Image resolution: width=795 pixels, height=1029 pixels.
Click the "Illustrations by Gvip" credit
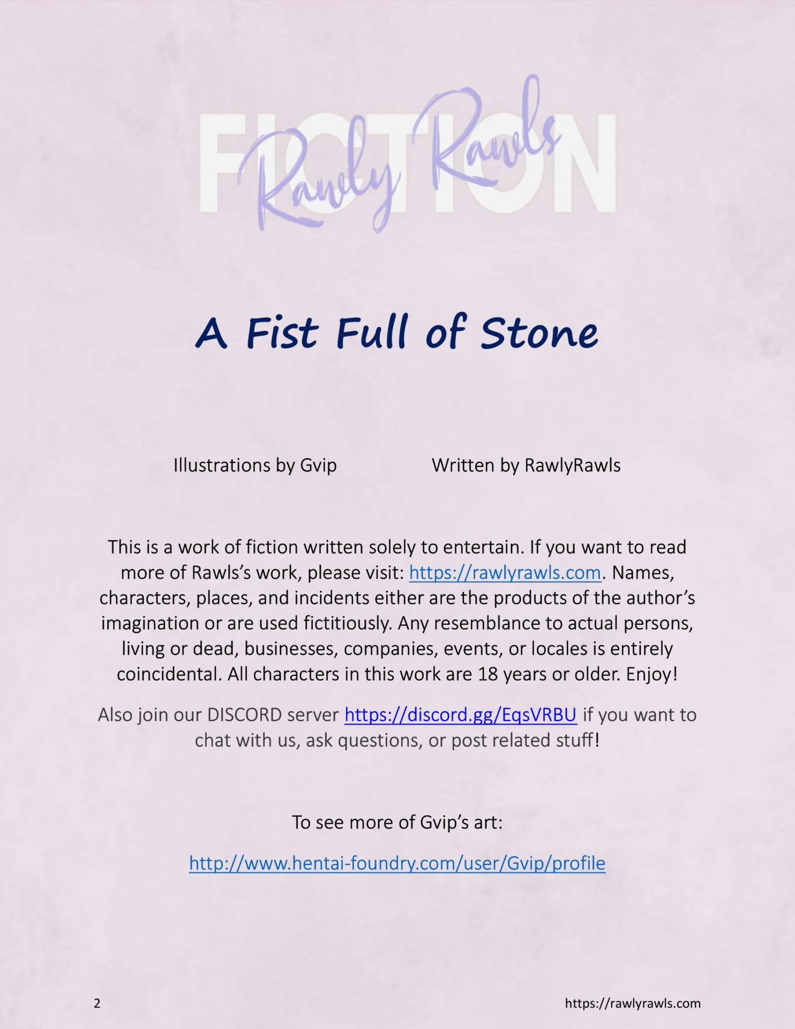(255, 465)
